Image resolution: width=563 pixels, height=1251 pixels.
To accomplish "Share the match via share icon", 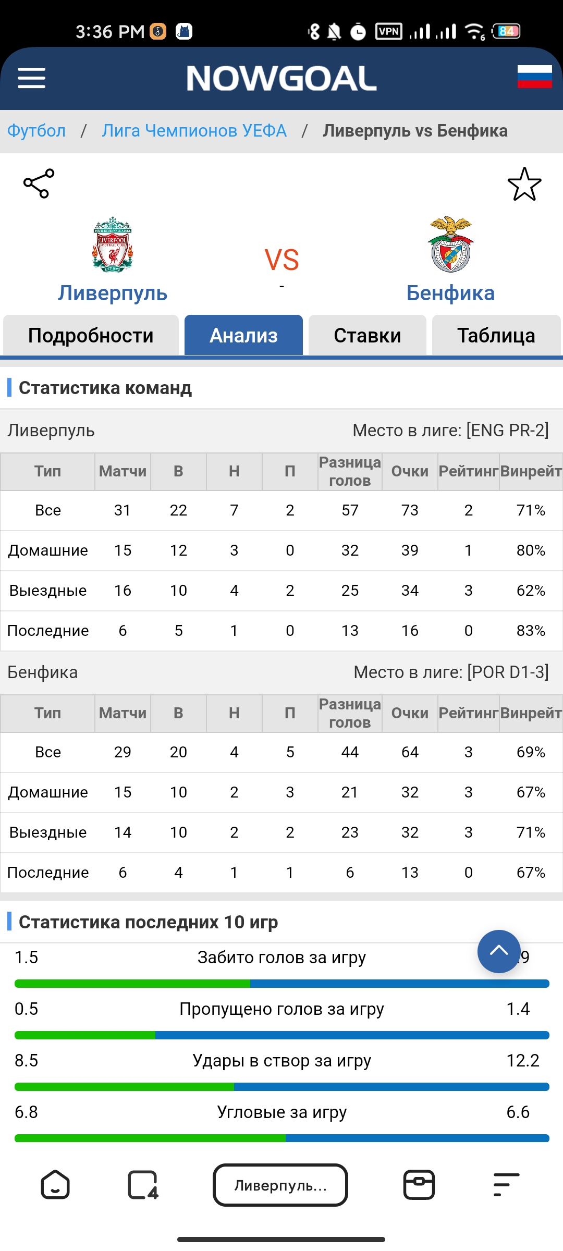I will (x=39, y=183).
